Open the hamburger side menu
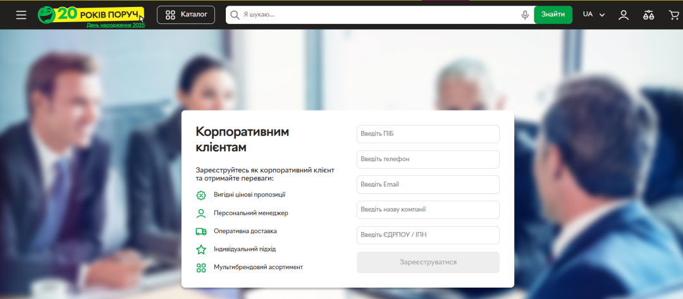The image size is (683, 299). (21, 15)
